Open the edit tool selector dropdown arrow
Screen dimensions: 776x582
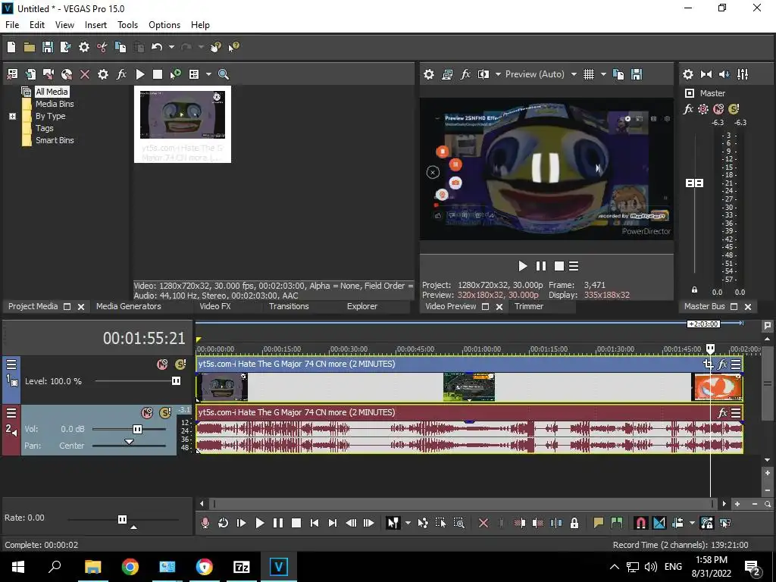click(x=408, y=523)
